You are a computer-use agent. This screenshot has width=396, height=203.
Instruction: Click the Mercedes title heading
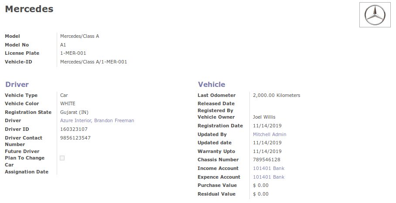point(29,9)
